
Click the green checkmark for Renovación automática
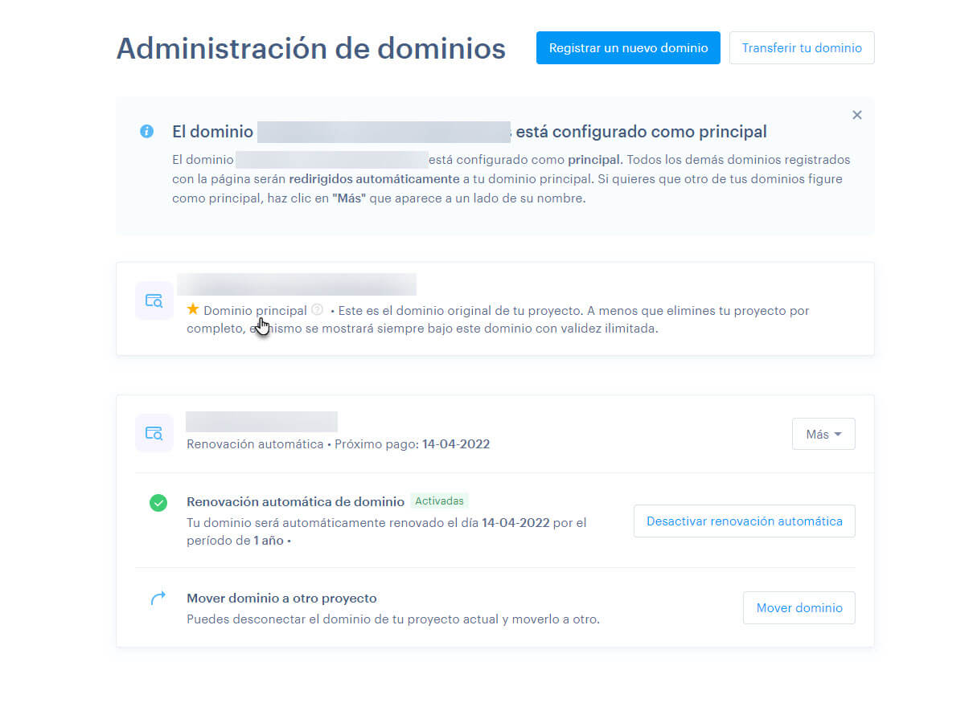point(158,502)
